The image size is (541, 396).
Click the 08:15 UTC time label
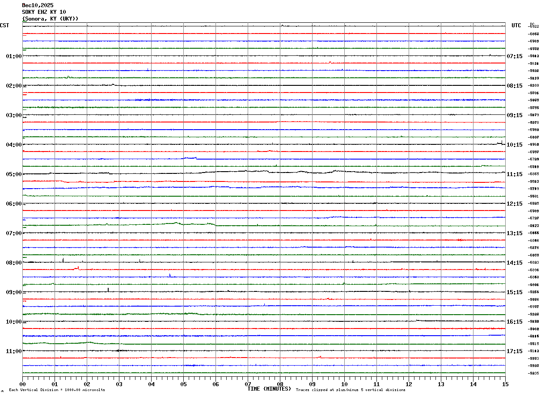[515, 86]
